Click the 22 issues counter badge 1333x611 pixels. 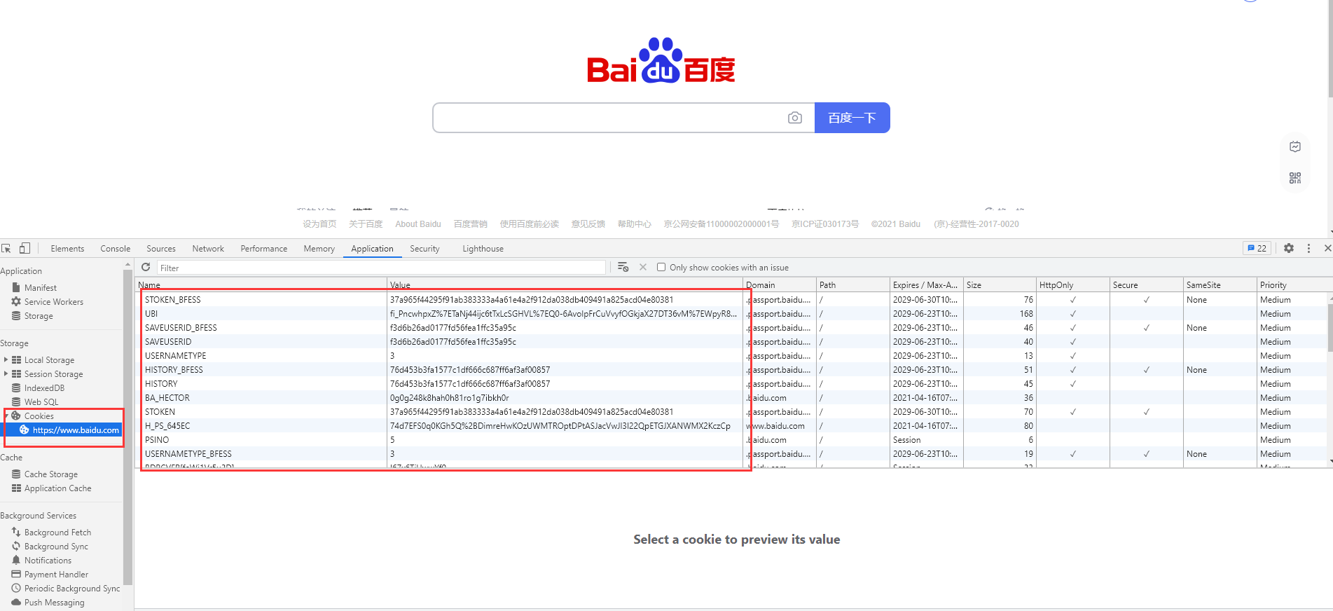pos(1257,248)
